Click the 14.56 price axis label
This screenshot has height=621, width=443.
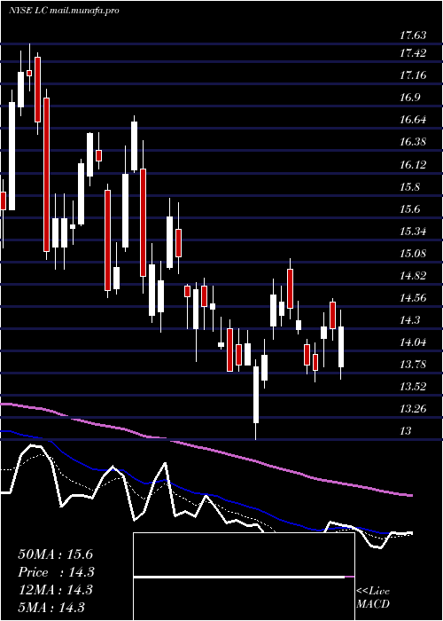tap(413, 297)
